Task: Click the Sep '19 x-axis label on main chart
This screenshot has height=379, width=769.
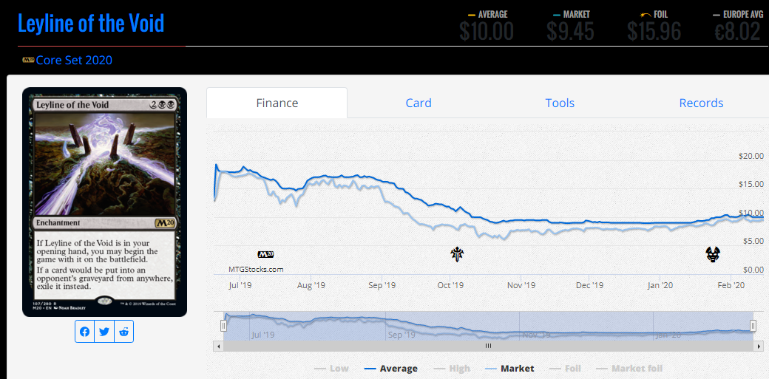Action: tap(382, 285)
